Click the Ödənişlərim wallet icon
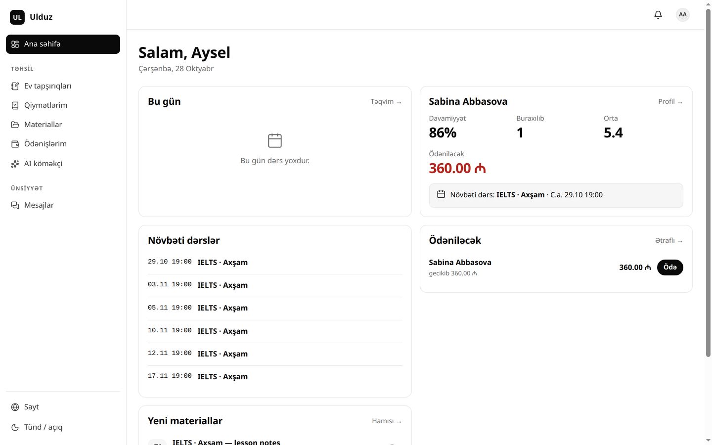The width and height of the screenshot is (712, 445). [x=15, y=144]
